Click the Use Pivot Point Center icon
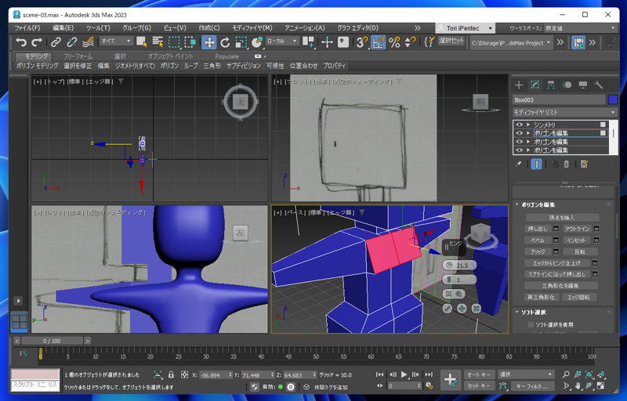The width and height of the screenshot is (627, 401). (308, 42)
